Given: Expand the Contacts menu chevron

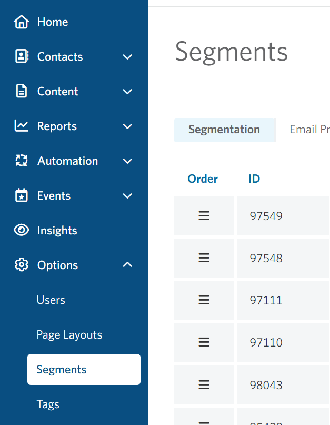Looking at the screenshot, I should tap(127, 57).
